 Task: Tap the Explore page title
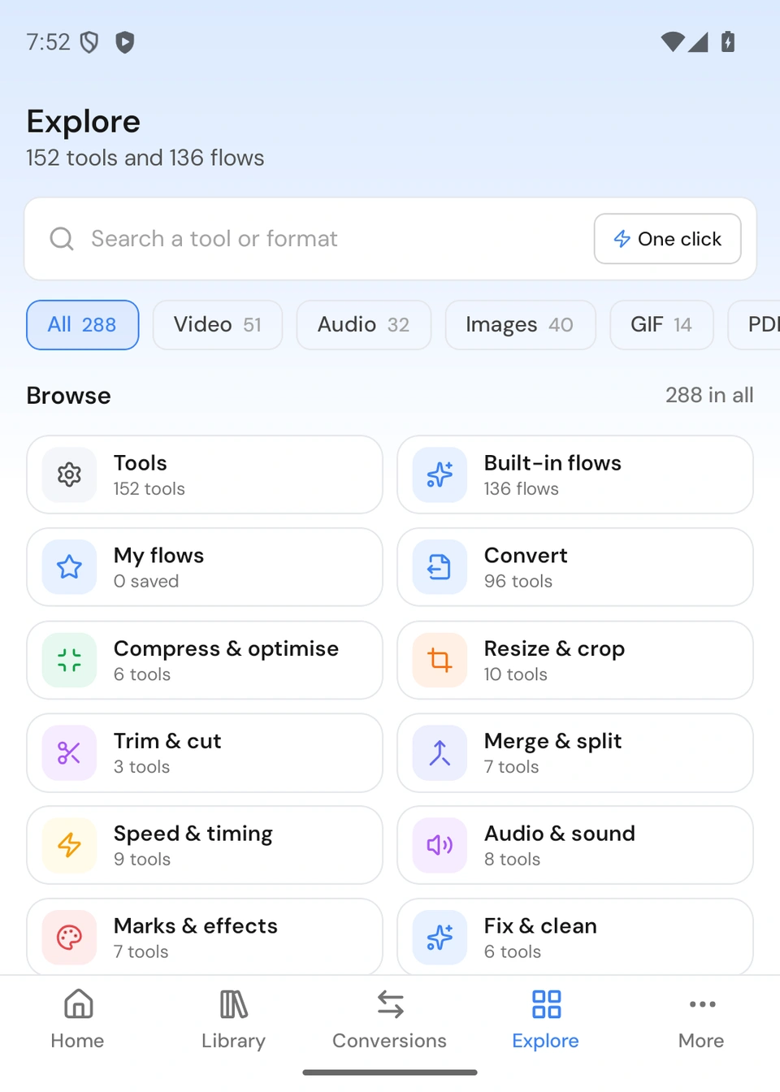pyautogui.click(x=84, y=122)
